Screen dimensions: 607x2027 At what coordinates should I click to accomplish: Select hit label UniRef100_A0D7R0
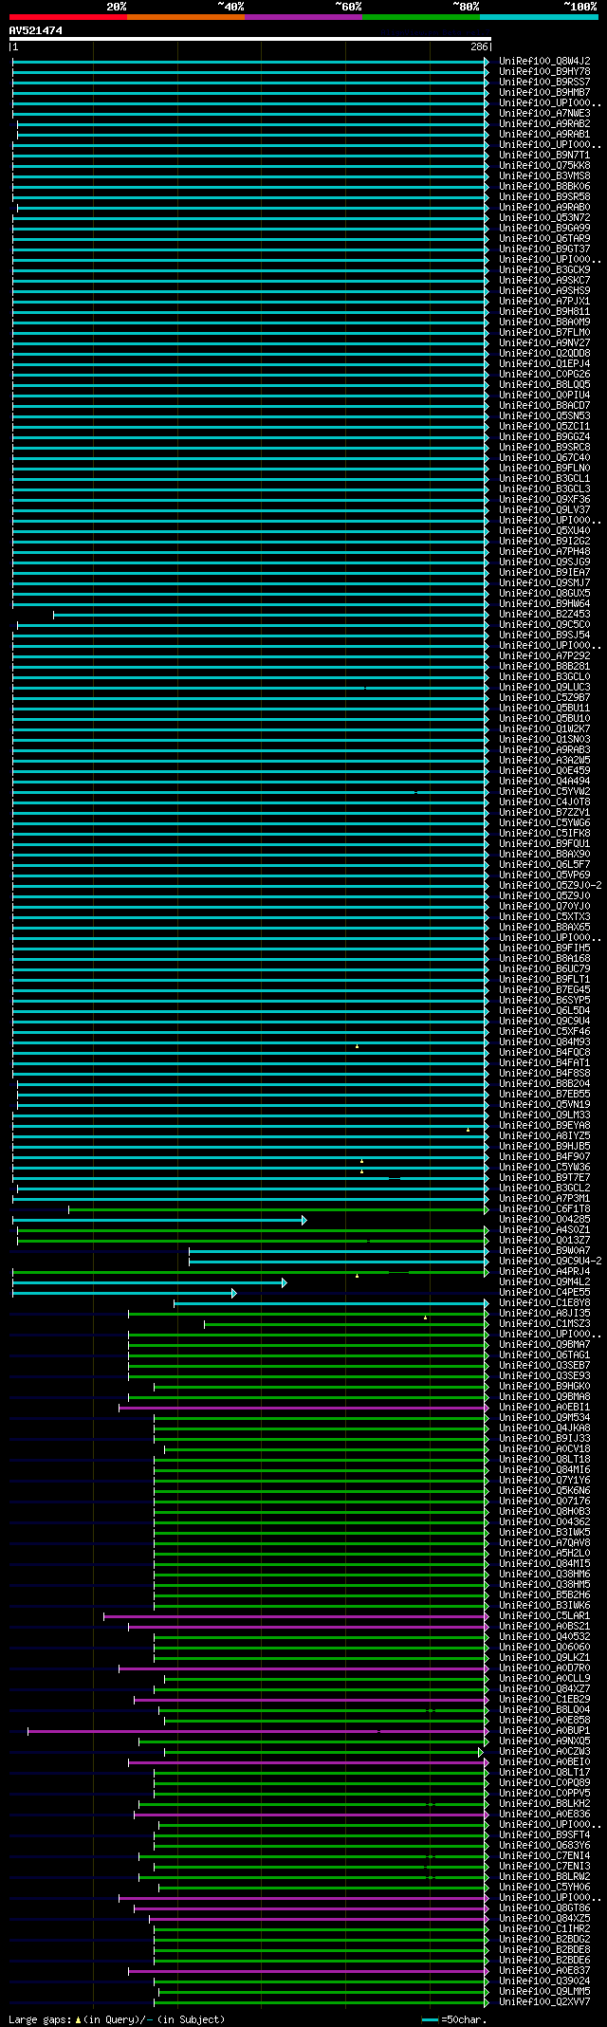point(544,1668)
